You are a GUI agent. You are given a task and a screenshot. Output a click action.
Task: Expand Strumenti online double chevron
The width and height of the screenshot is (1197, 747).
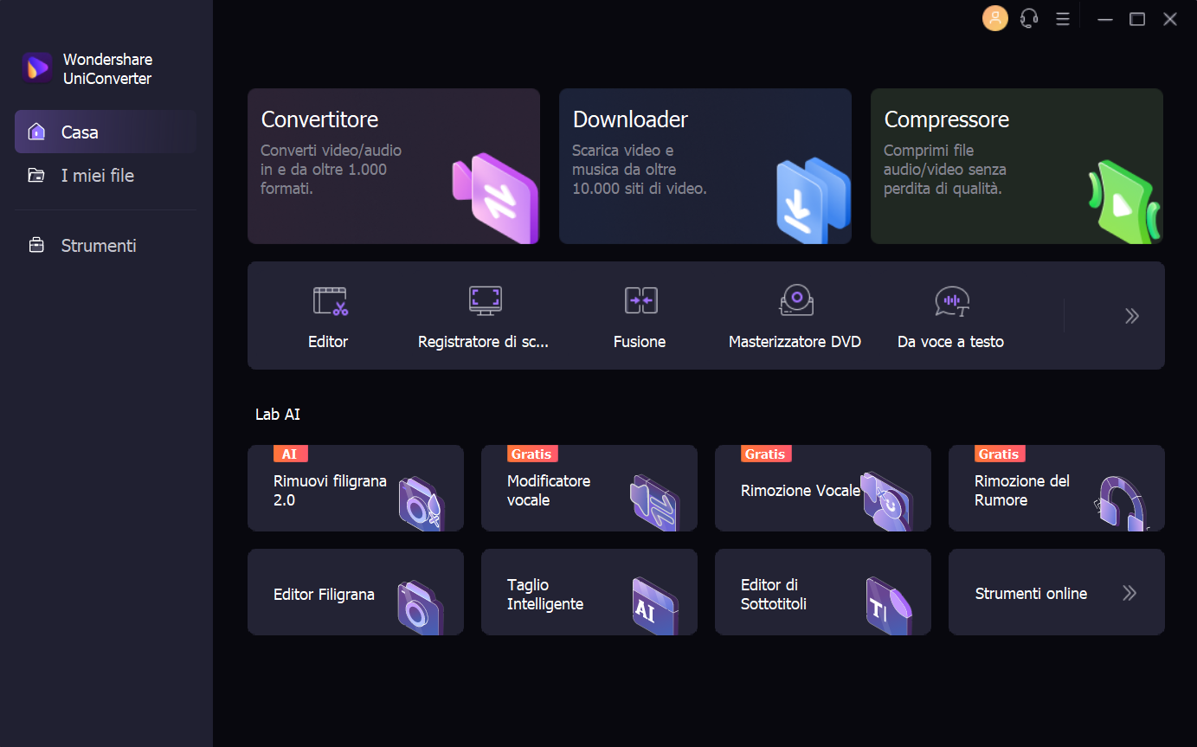point(1129,593)
